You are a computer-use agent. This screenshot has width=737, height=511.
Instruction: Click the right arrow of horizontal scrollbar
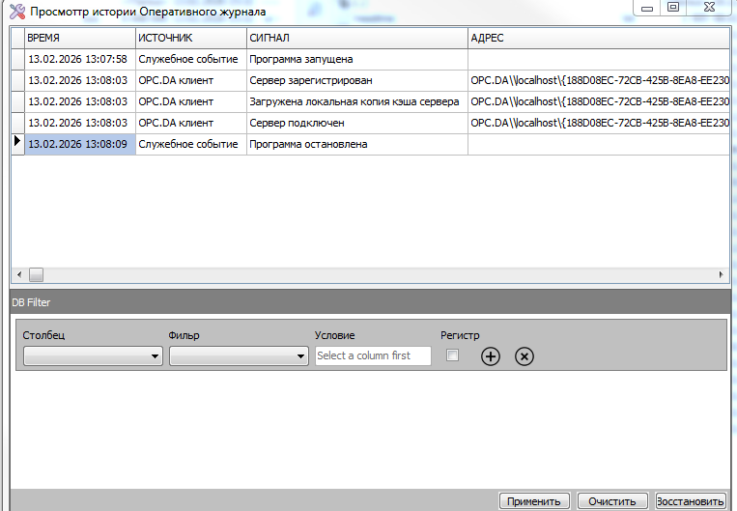click(723, 274)
